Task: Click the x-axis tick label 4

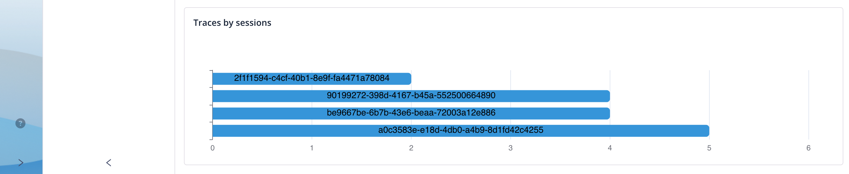Action: (x=610, y=148)
